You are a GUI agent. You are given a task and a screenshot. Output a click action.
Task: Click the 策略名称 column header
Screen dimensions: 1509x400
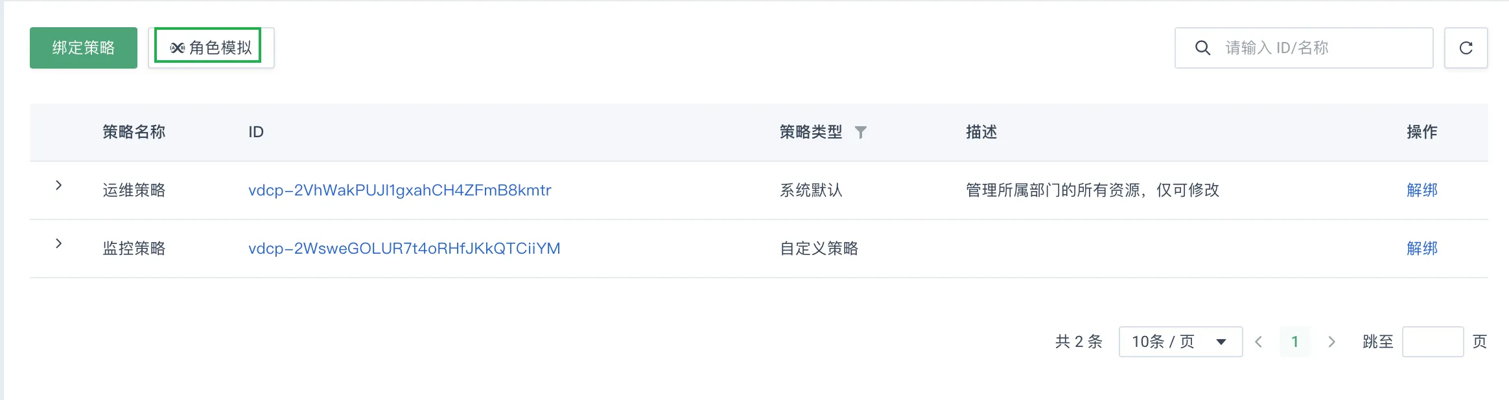(134, 132)
